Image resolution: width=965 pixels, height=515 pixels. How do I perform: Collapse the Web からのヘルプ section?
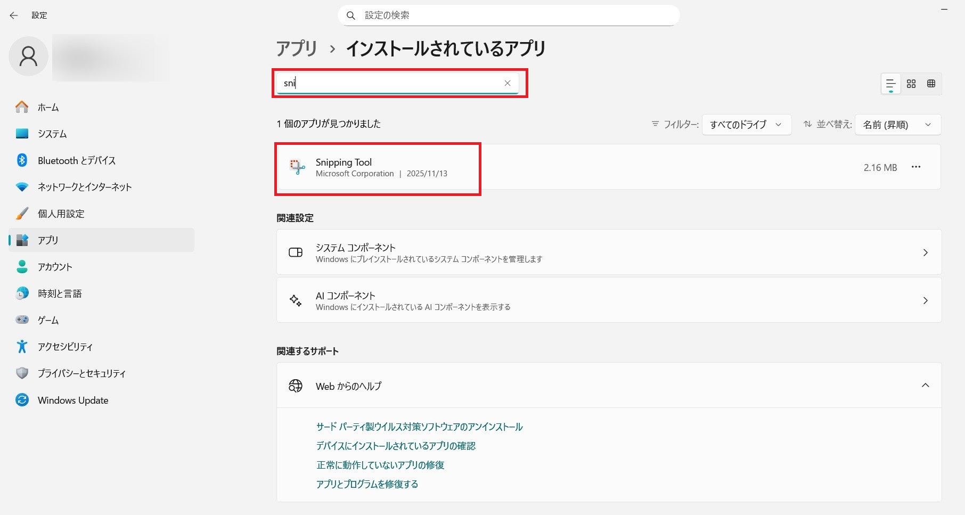click(925, 386)
